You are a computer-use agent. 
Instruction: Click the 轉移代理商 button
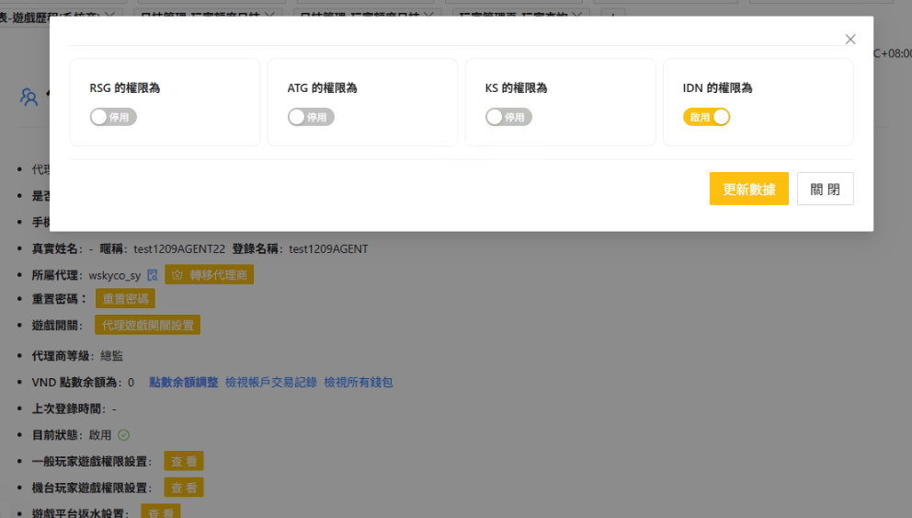tap(210, 275)
